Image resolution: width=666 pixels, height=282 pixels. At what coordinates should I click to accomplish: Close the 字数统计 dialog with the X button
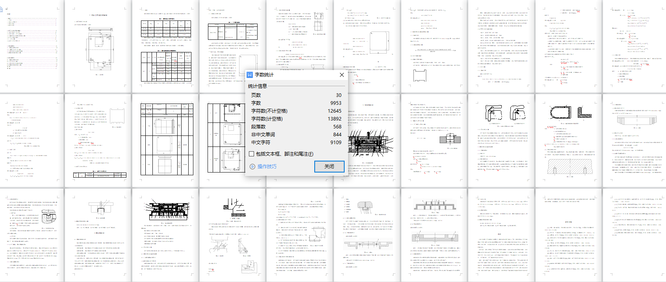coord(342,75)
